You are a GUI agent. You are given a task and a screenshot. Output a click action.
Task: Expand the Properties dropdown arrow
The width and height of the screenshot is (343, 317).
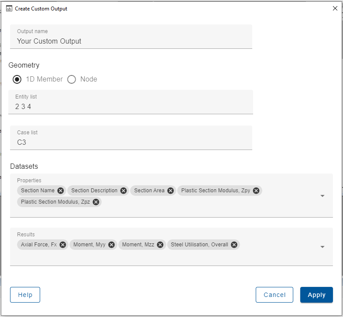pos(322,196)
